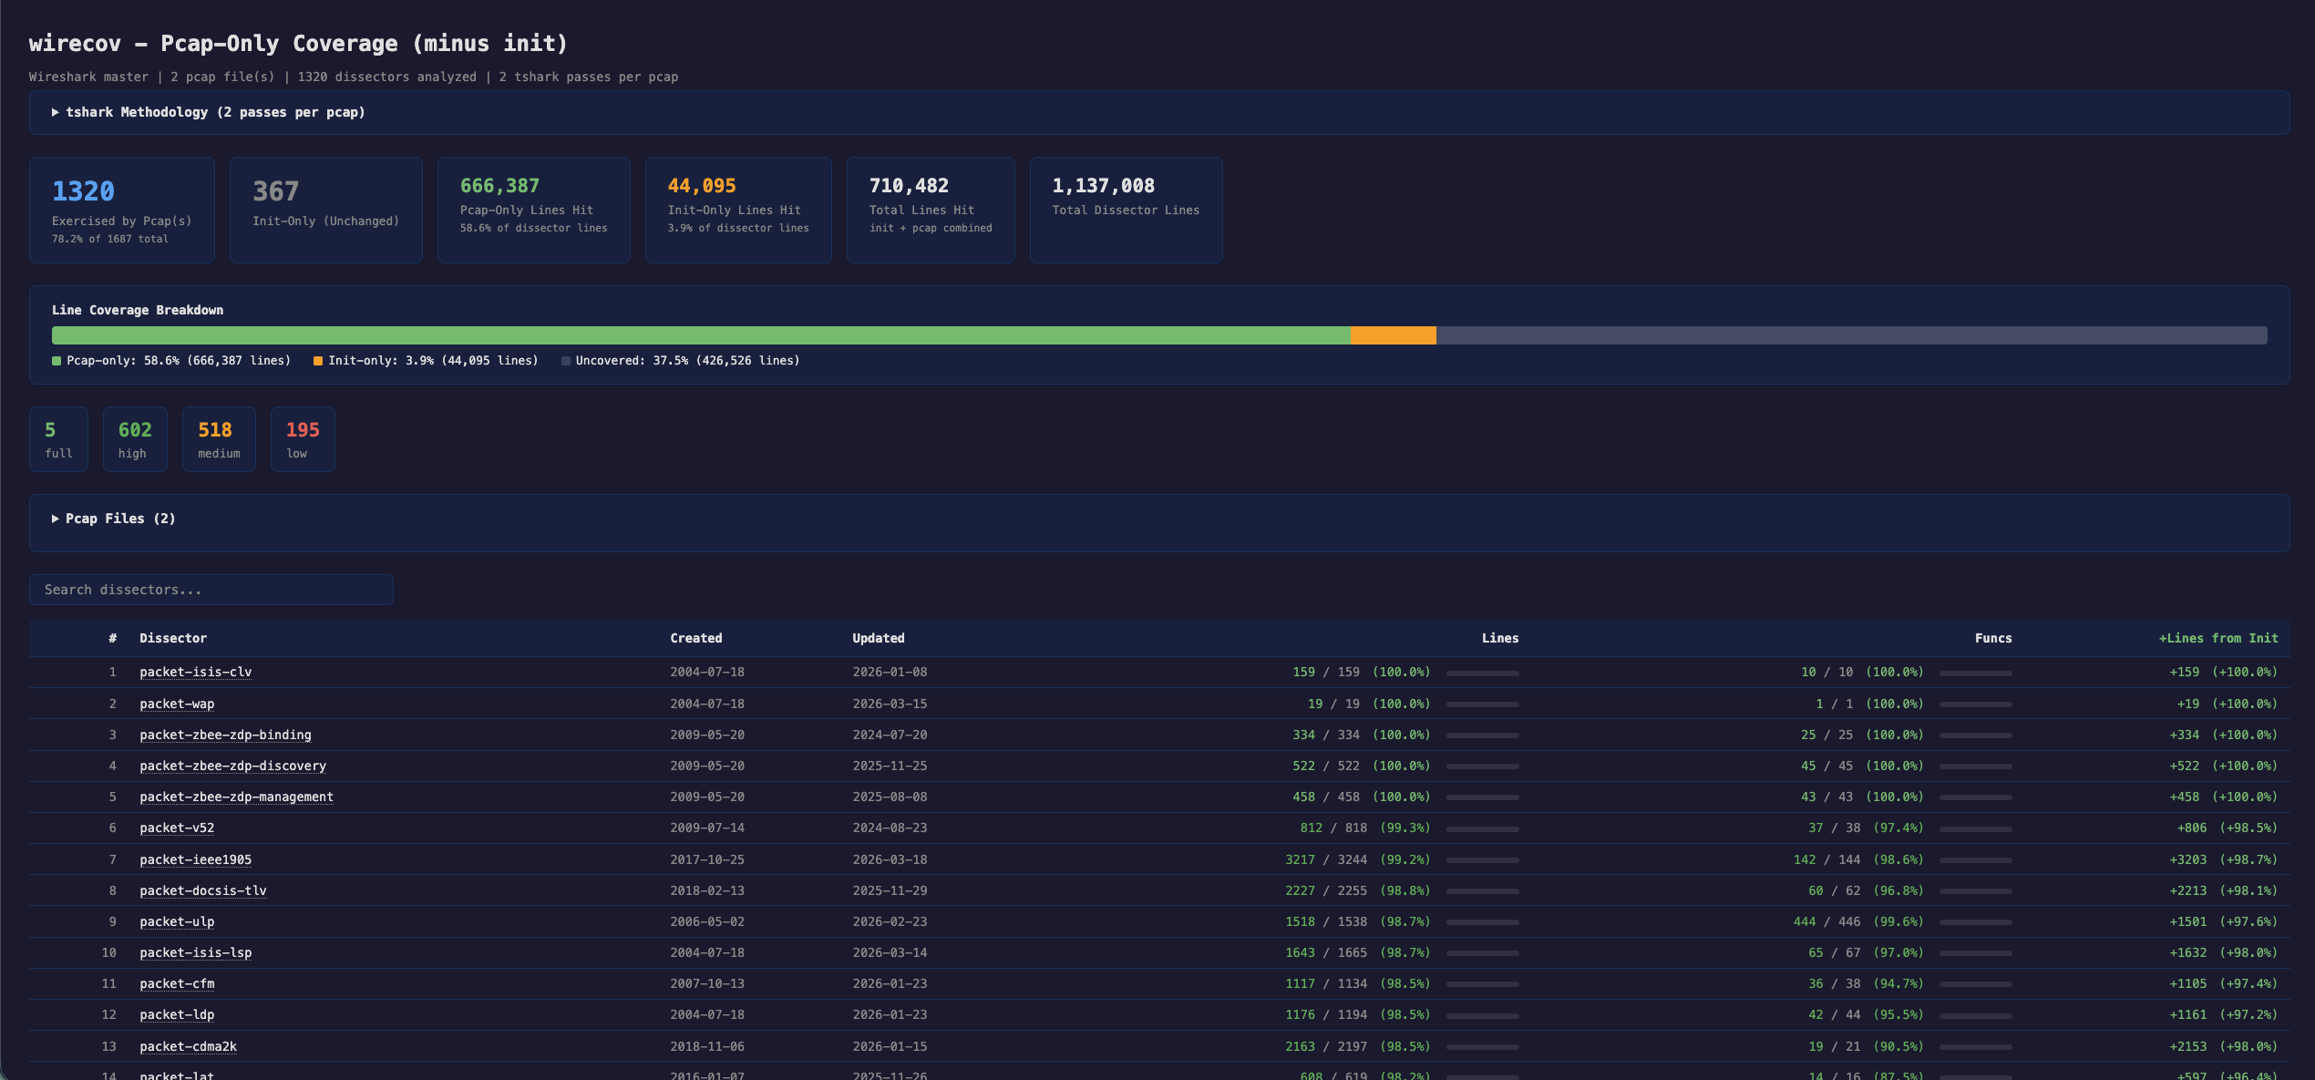The height and width of the screenshot is (1080, 2315).
Task: Filter by the 195 low coverage badge
Action: [303, 439]
